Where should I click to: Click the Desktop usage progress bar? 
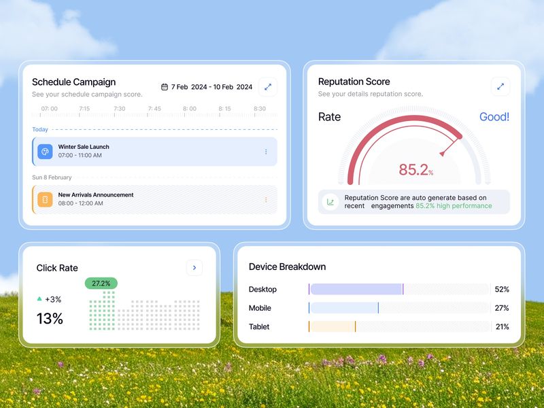coord(357,289)
